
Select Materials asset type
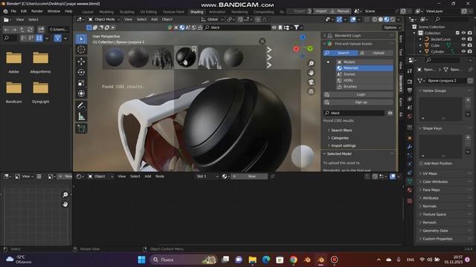[x=364, y=68]
